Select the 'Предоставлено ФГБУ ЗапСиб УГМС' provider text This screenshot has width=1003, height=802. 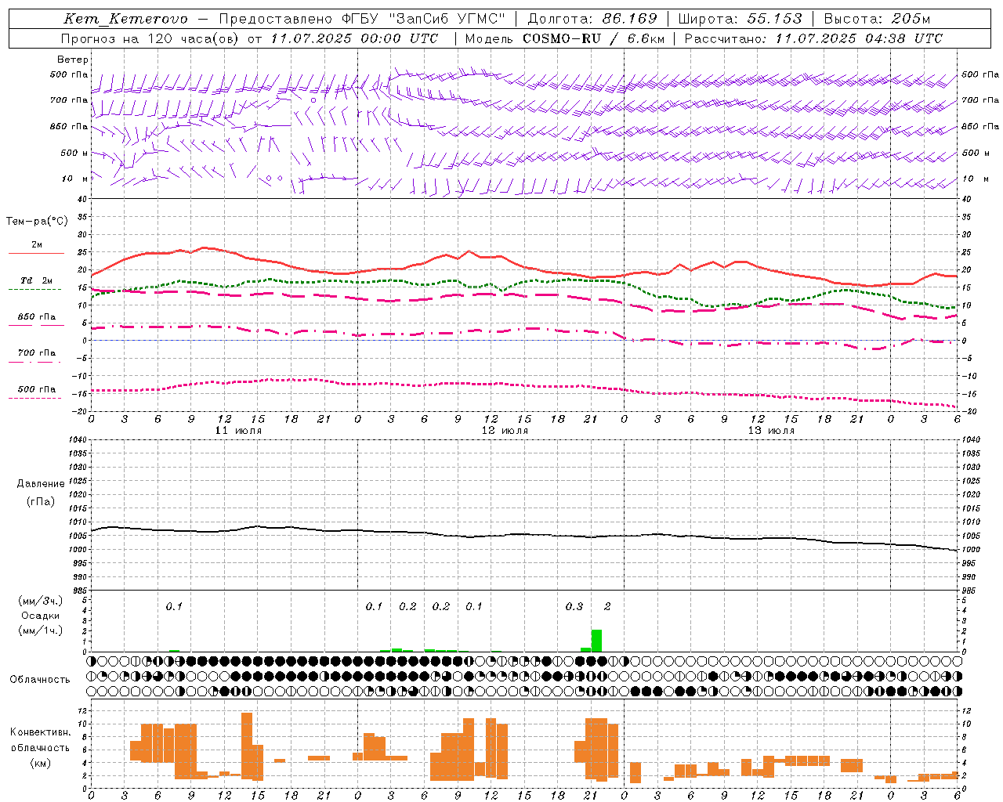click(x=363, y=19)
